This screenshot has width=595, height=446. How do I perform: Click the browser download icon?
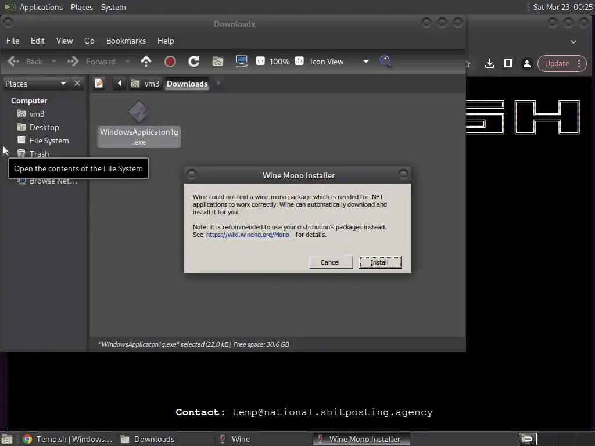pos(489,63)
